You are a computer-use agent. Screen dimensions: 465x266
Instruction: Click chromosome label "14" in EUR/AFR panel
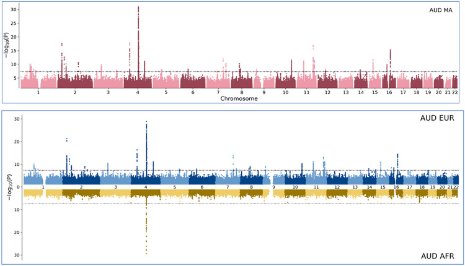click(370, 187)
